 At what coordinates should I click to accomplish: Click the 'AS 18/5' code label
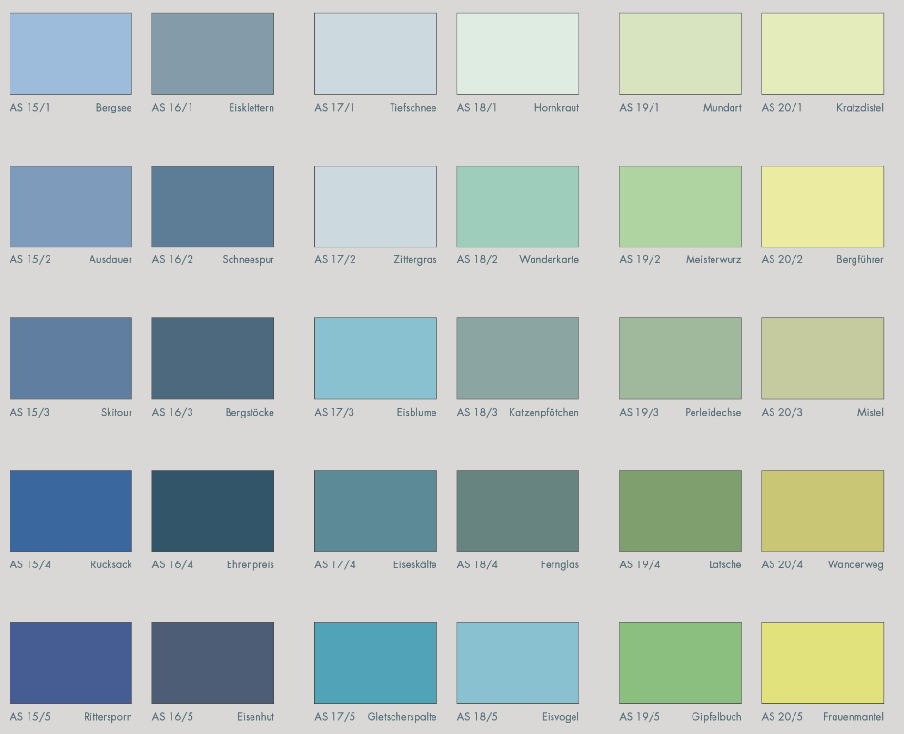[x=477, y=717]
